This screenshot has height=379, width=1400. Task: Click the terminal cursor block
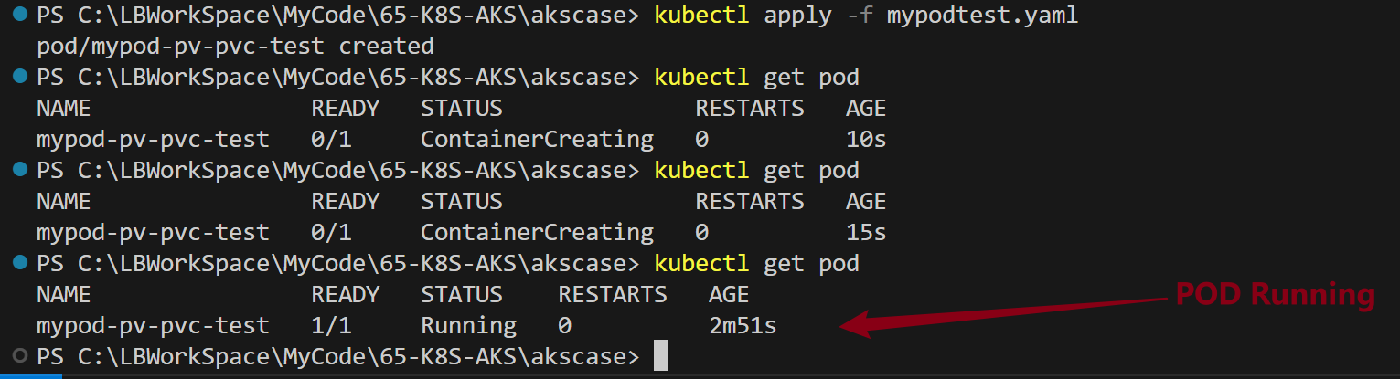click(660, 356)
